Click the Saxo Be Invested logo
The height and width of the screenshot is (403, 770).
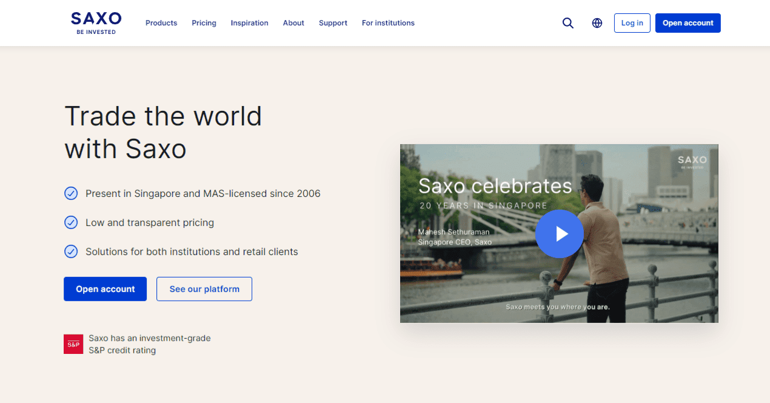pyautogui.click(x=96, y=23)
